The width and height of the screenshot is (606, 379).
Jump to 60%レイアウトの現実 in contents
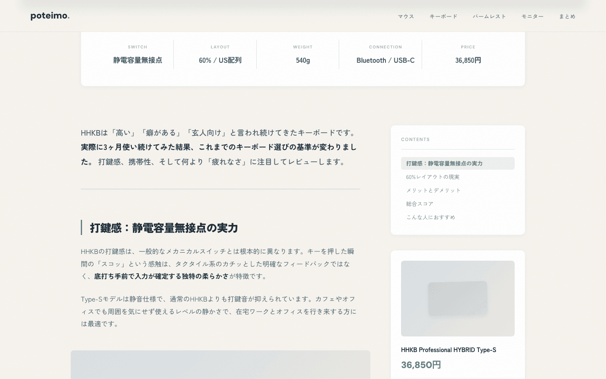click(x=458, y=177)
